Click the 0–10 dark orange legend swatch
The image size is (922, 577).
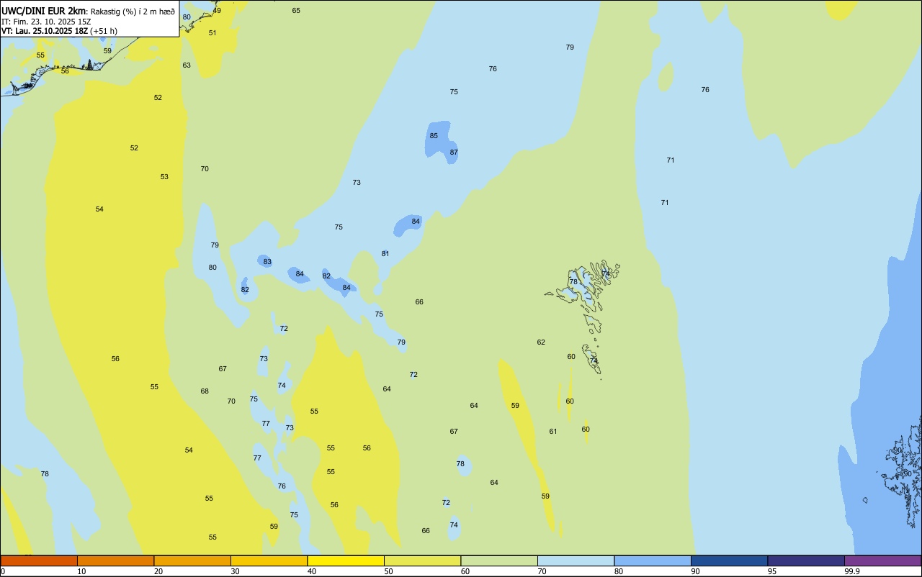39,560
